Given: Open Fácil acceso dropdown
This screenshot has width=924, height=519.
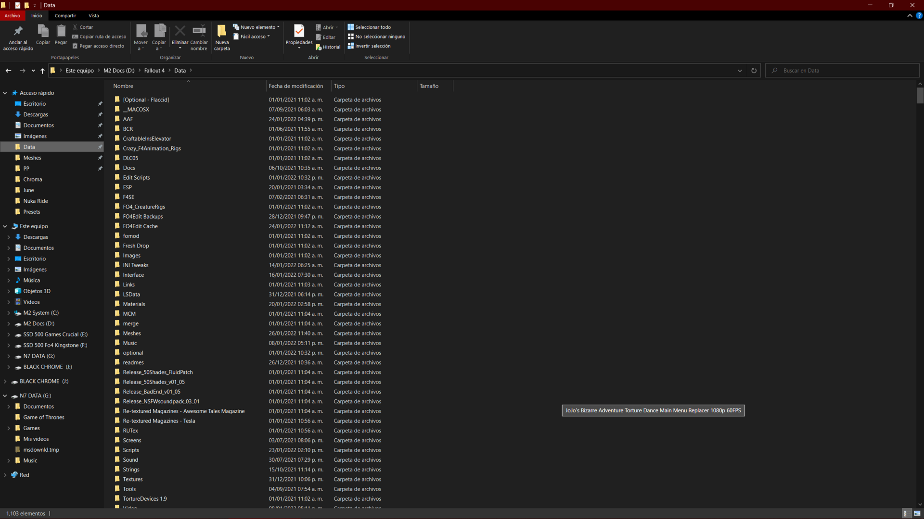Looking at the screenshot, I should [251, 37].
